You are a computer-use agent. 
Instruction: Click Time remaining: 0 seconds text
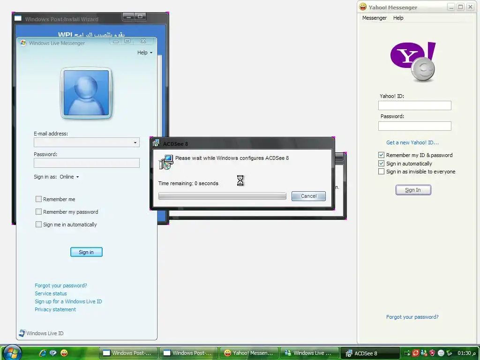coord(188,183)
